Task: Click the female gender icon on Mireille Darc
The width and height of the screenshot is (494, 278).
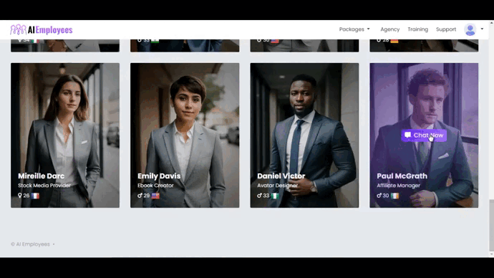Action: click(20, 196)
